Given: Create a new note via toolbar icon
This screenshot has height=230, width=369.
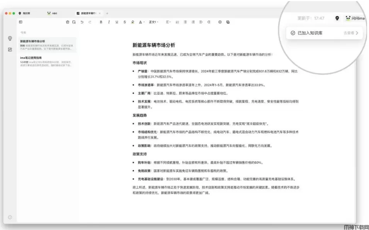Looking at the screenshot, I should tap(74, 22).
